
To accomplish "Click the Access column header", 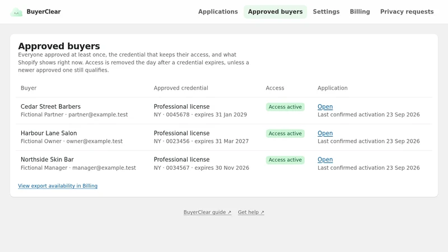I will pos(275,88).
